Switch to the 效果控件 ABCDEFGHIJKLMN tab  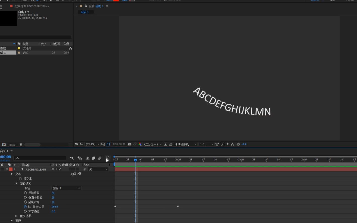click(32, 6)
